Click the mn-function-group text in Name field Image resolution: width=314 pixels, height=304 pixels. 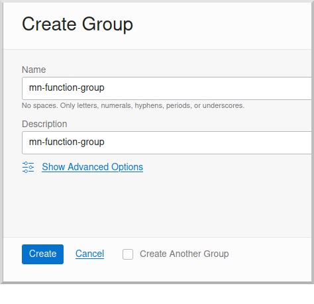(x=67, y=88)
